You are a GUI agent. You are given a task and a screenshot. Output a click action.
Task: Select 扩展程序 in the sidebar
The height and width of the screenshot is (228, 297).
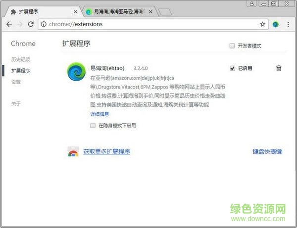click(x=21, y=71)
